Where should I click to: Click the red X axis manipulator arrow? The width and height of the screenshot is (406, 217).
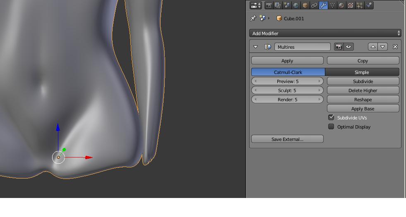pos(89,157)
